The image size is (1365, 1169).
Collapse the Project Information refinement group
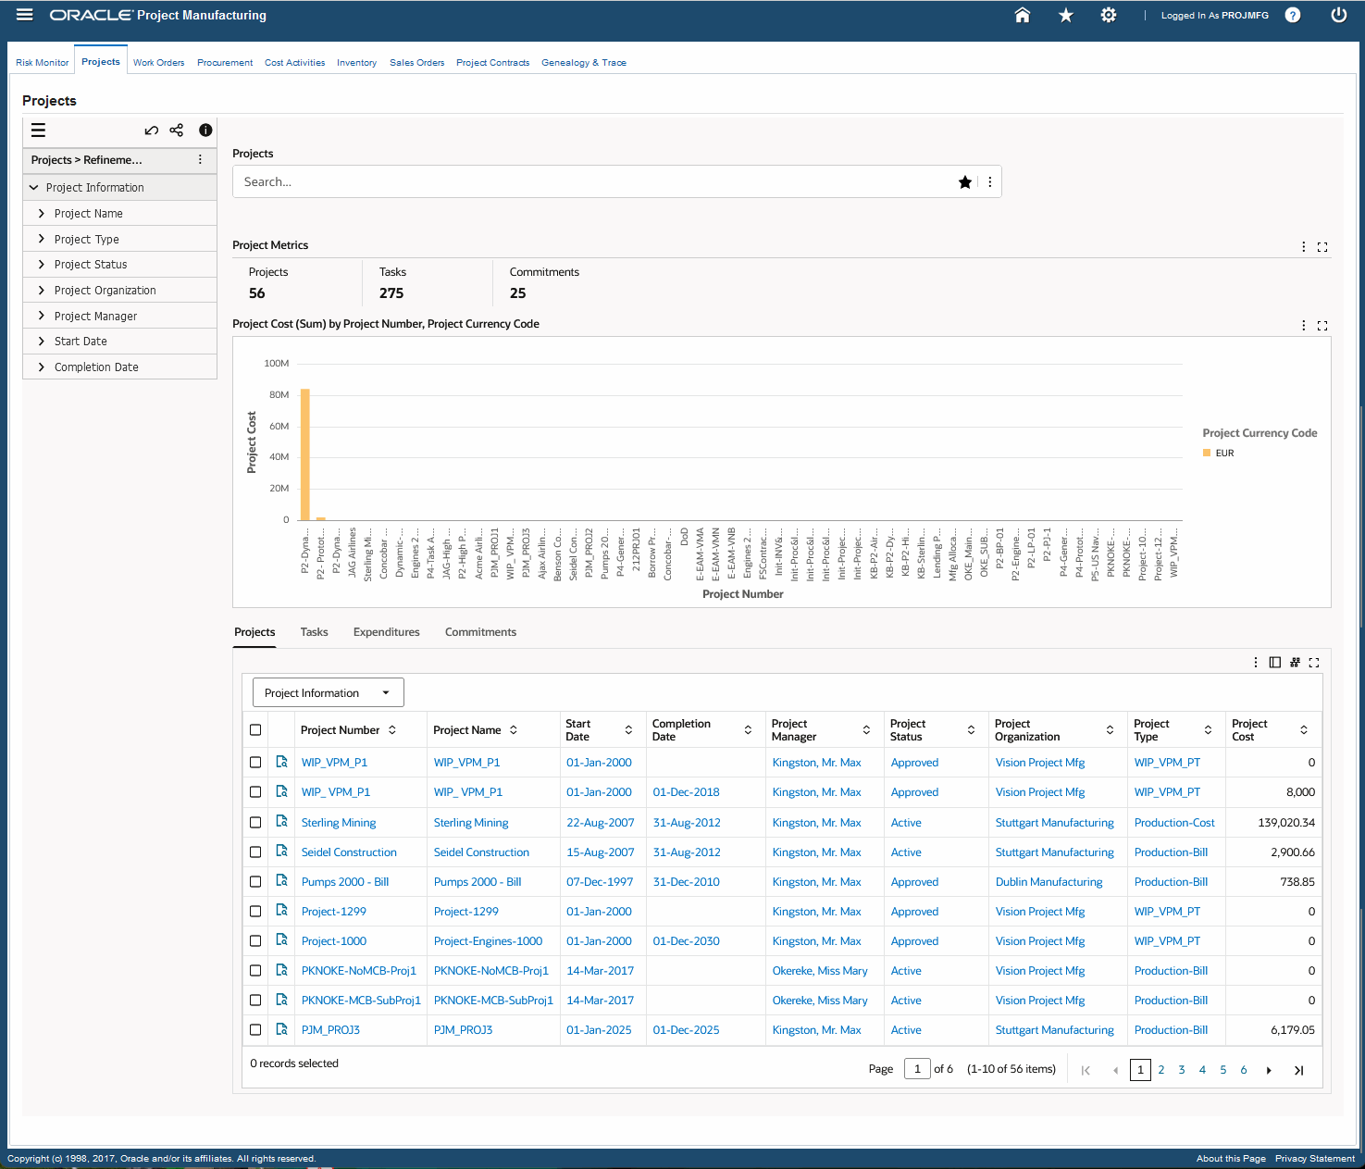[34, 188]
